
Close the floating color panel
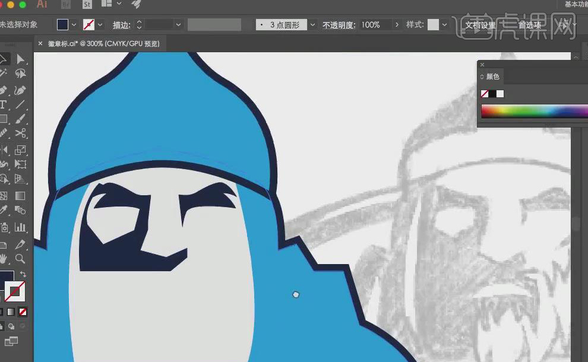482,65
